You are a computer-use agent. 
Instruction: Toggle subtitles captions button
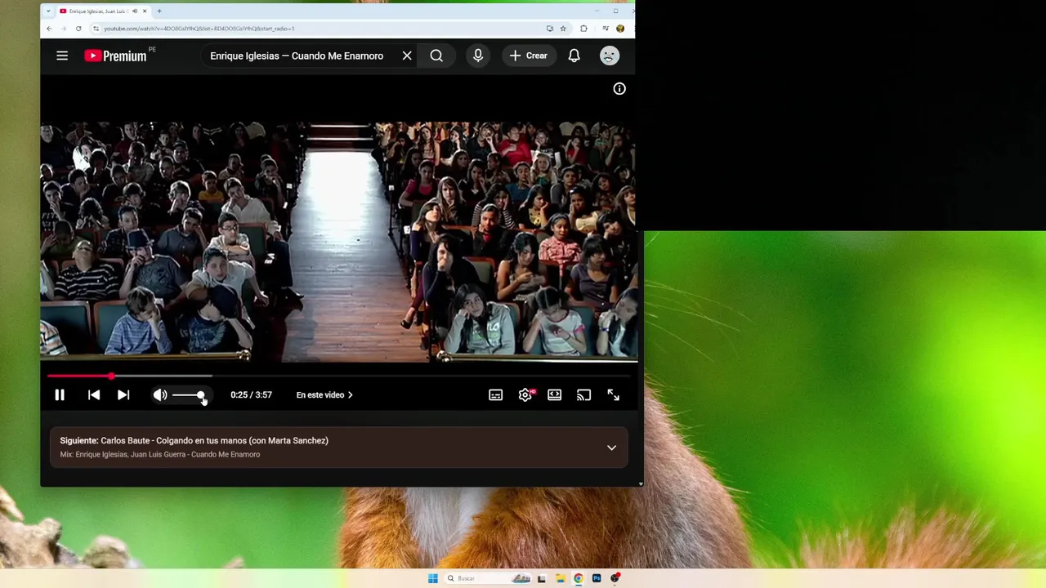(496, 395)
